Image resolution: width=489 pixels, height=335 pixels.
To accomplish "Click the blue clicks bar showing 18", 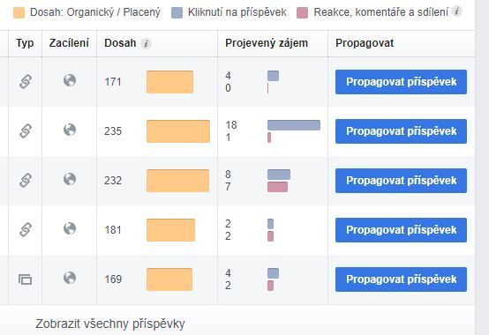I will click(294, 125).
